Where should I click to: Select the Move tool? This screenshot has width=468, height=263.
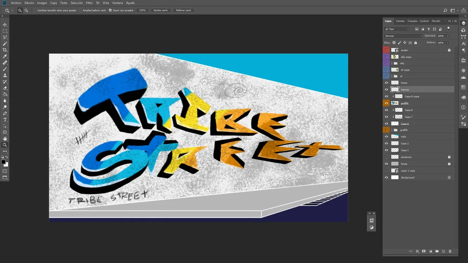tap(5, 24)
